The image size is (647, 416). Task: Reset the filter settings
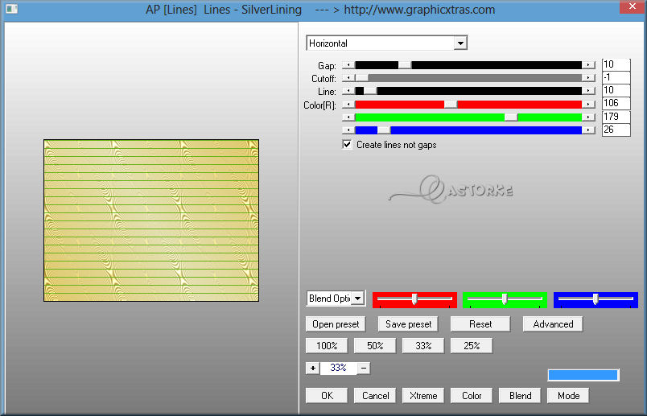480,324
